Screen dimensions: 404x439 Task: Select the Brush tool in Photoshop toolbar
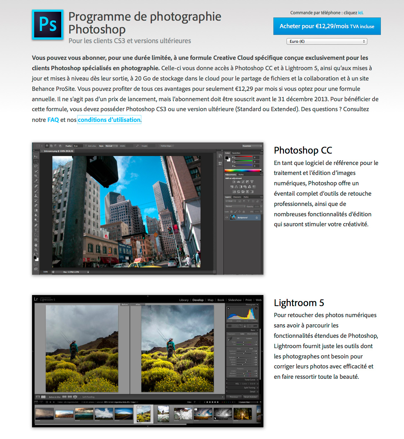click(x=36, y=191)
